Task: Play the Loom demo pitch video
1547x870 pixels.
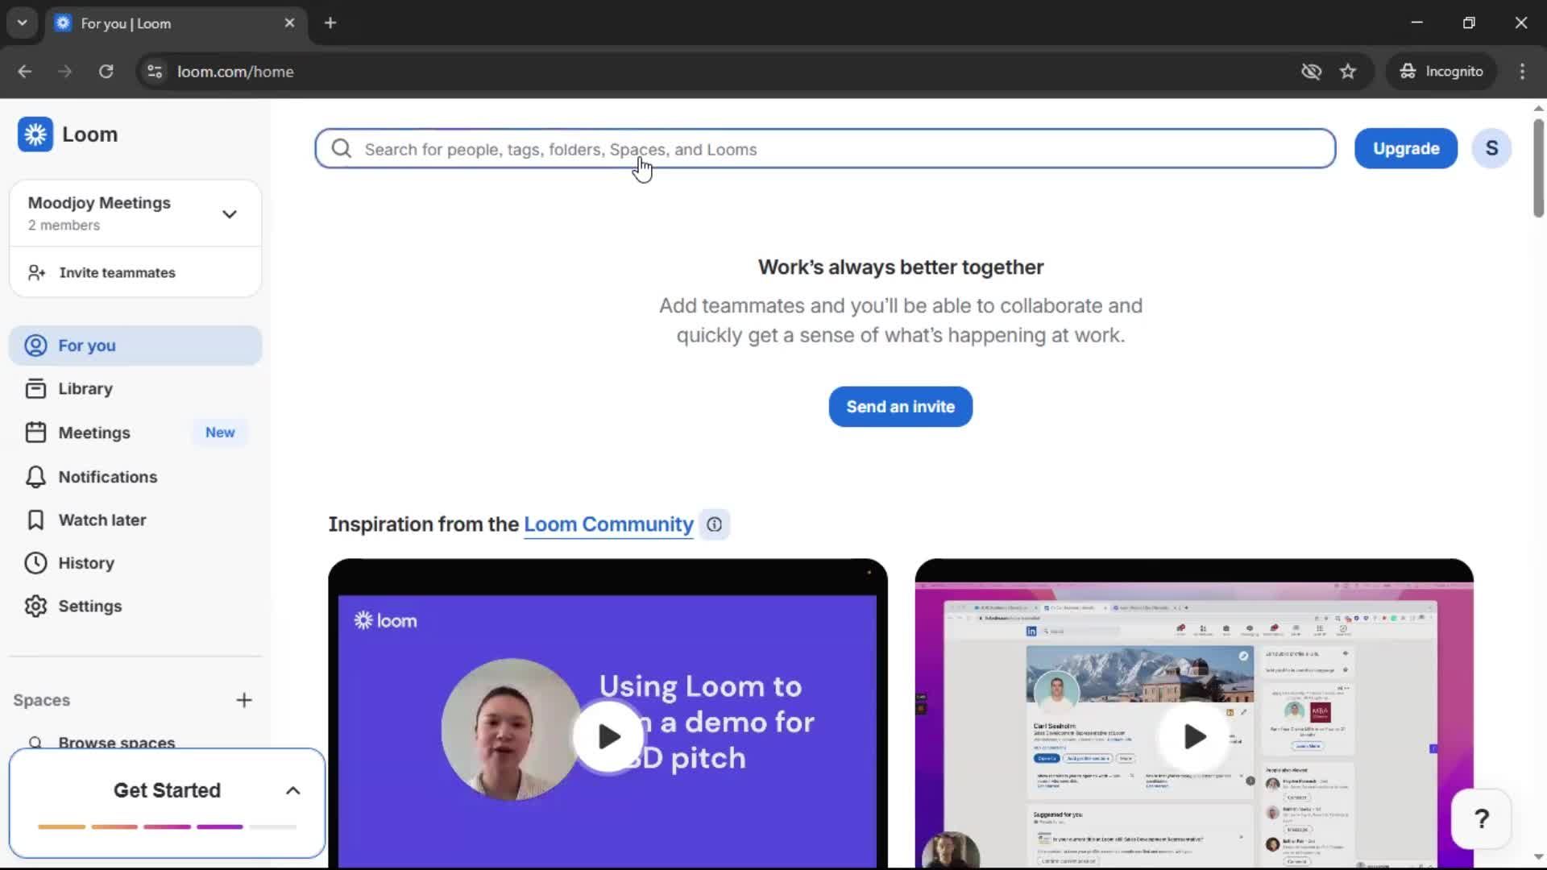Action: pos(608,735)
